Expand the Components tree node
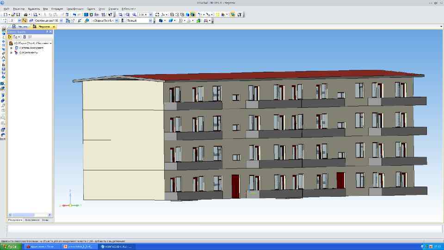The height and width of the screenshot is (250, 444). 11,52
